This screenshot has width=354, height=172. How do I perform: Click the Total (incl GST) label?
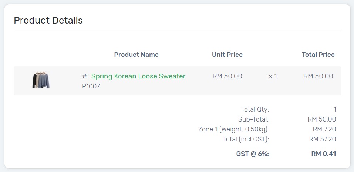pos(246,139)
